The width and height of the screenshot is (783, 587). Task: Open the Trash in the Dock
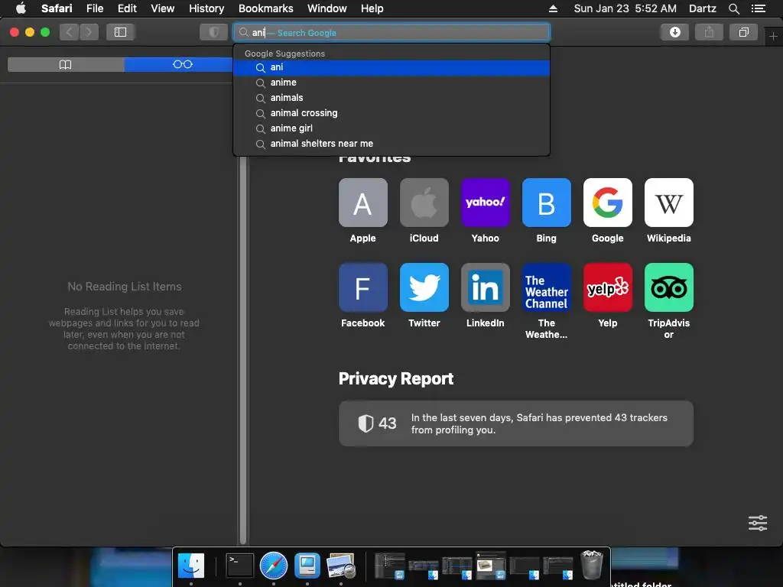point(592,565)
